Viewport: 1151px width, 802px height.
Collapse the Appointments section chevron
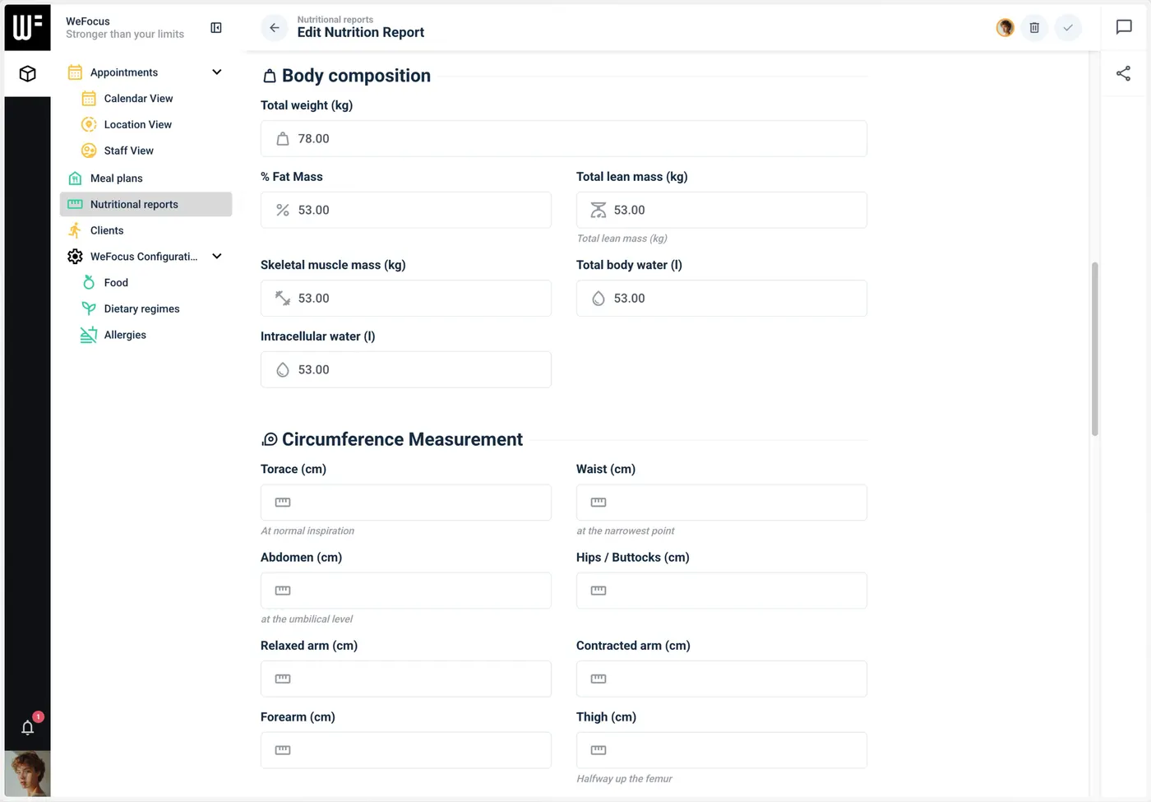point(217,72)
